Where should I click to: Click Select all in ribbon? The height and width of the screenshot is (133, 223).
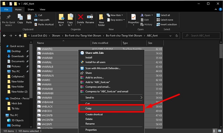click(163, 15)
